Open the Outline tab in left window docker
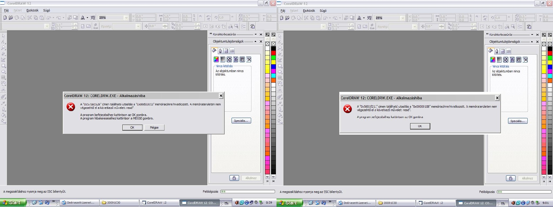The image size is (553, 207). click(x=220, y=51)
